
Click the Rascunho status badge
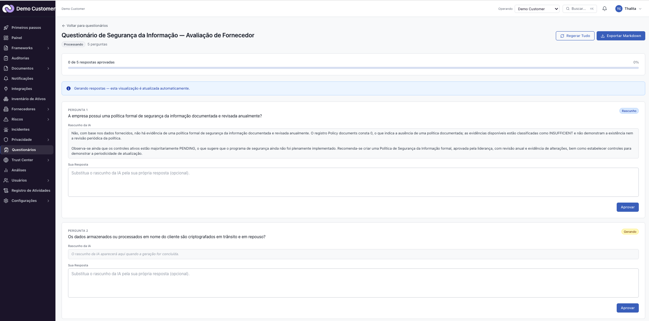click(629, 111)
